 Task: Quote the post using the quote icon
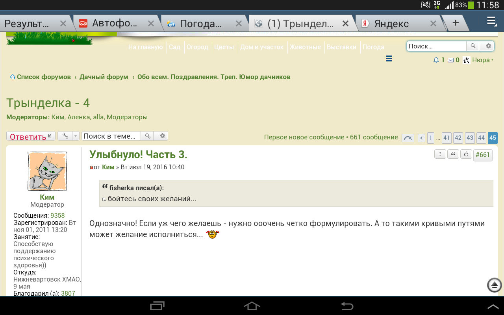453,154
